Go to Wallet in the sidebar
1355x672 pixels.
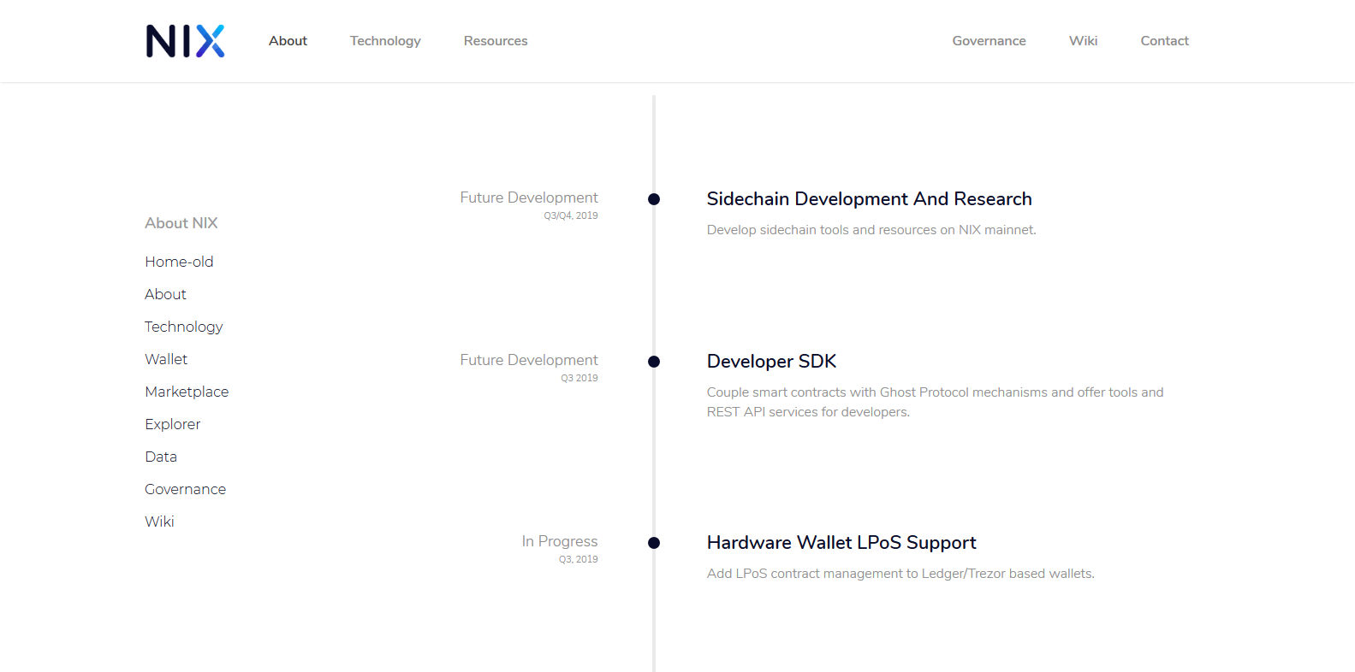click(x=166, y=359)
